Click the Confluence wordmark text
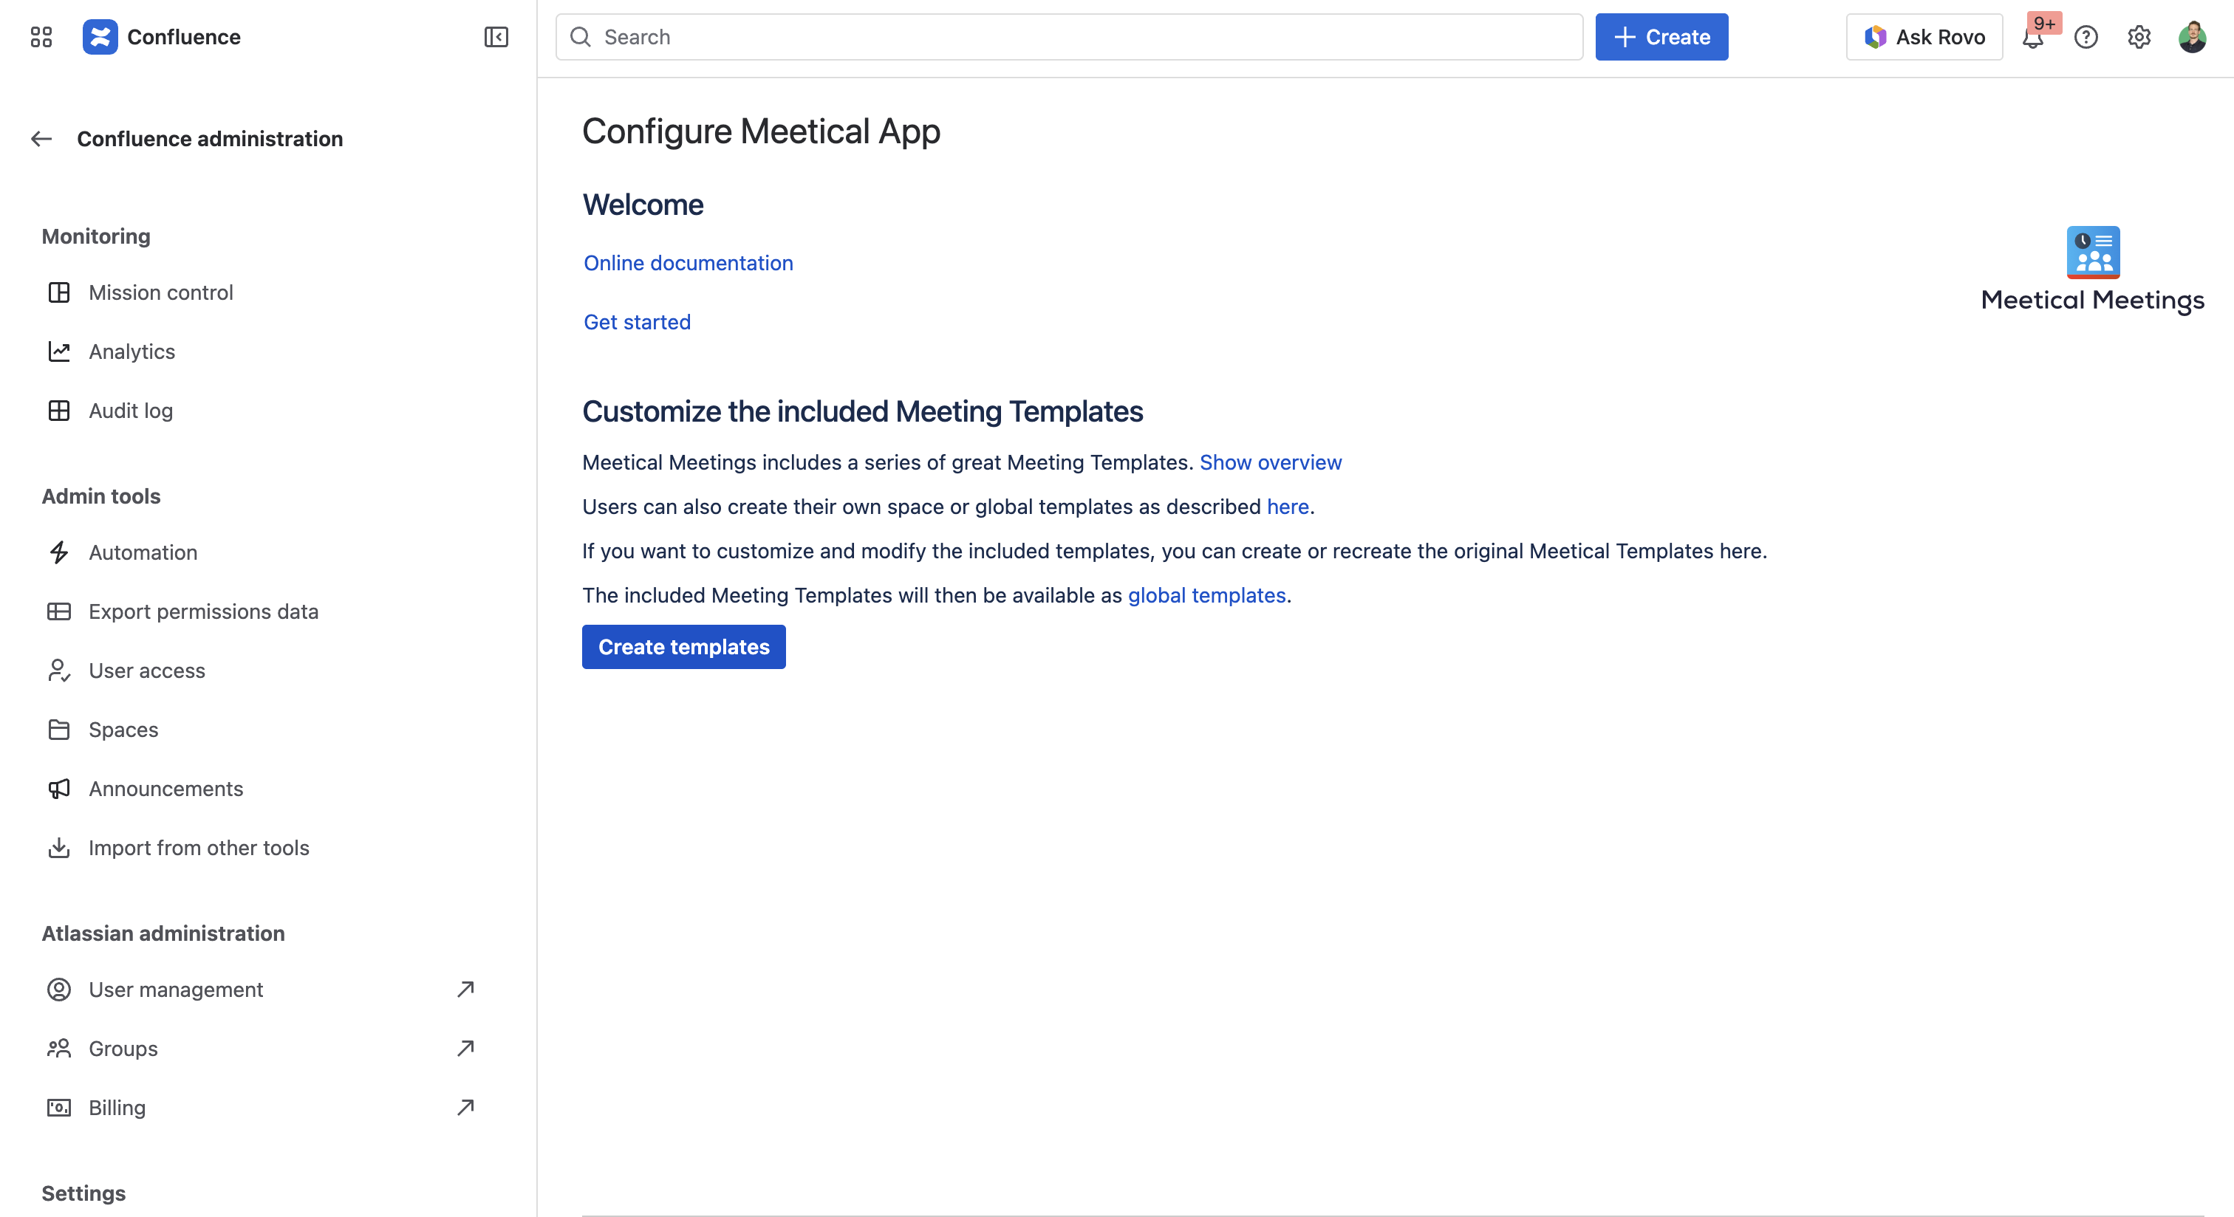The height and width of the screenshot is (1217, 2234). 184,37
